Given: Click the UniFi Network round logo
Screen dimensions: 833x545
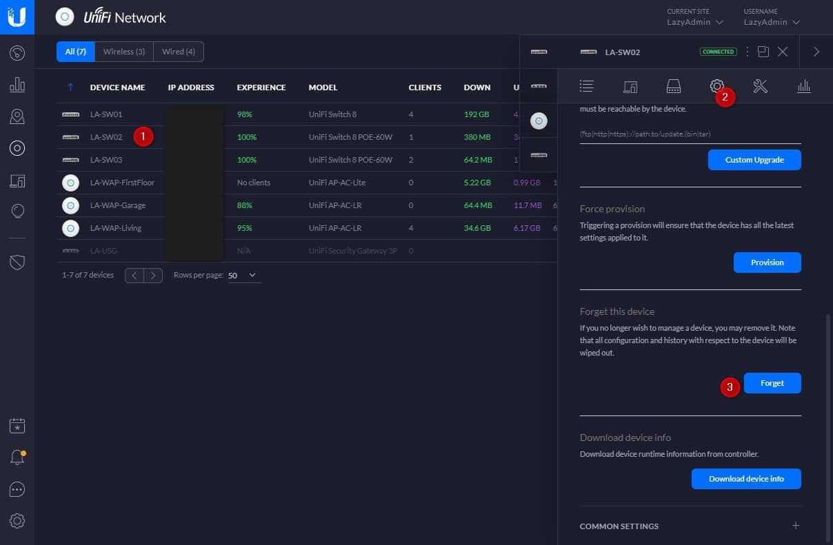Looking at the screenshot, I should (65, 17).
